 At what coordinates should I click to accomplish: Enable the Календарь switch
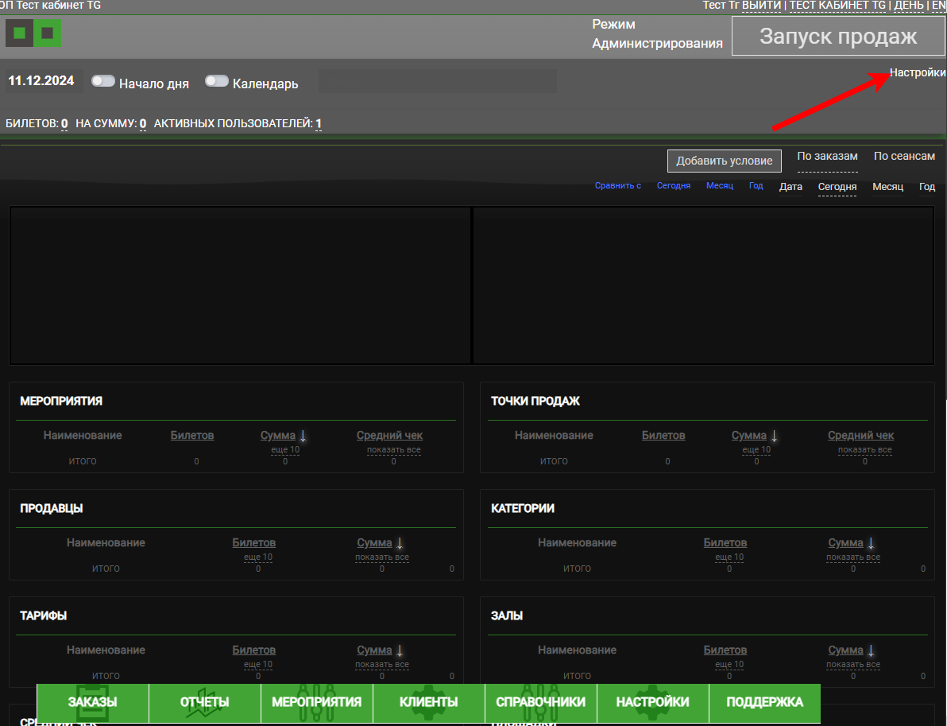217,81
